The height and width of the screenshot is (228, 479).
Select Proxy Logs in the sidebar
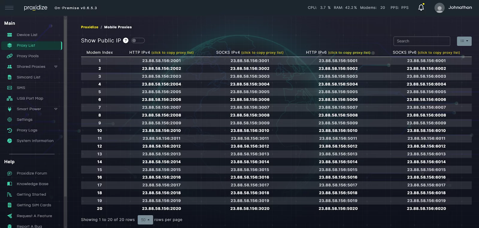(27, 130)
